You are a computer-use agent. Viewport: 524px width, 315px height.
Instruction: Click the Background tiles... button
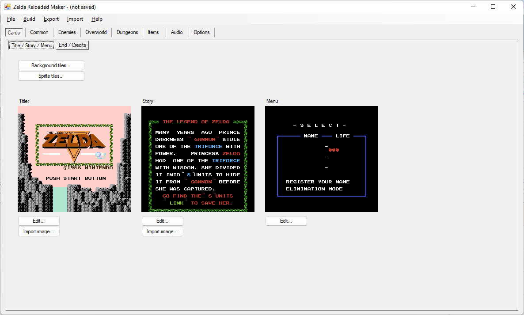point(51,65)
